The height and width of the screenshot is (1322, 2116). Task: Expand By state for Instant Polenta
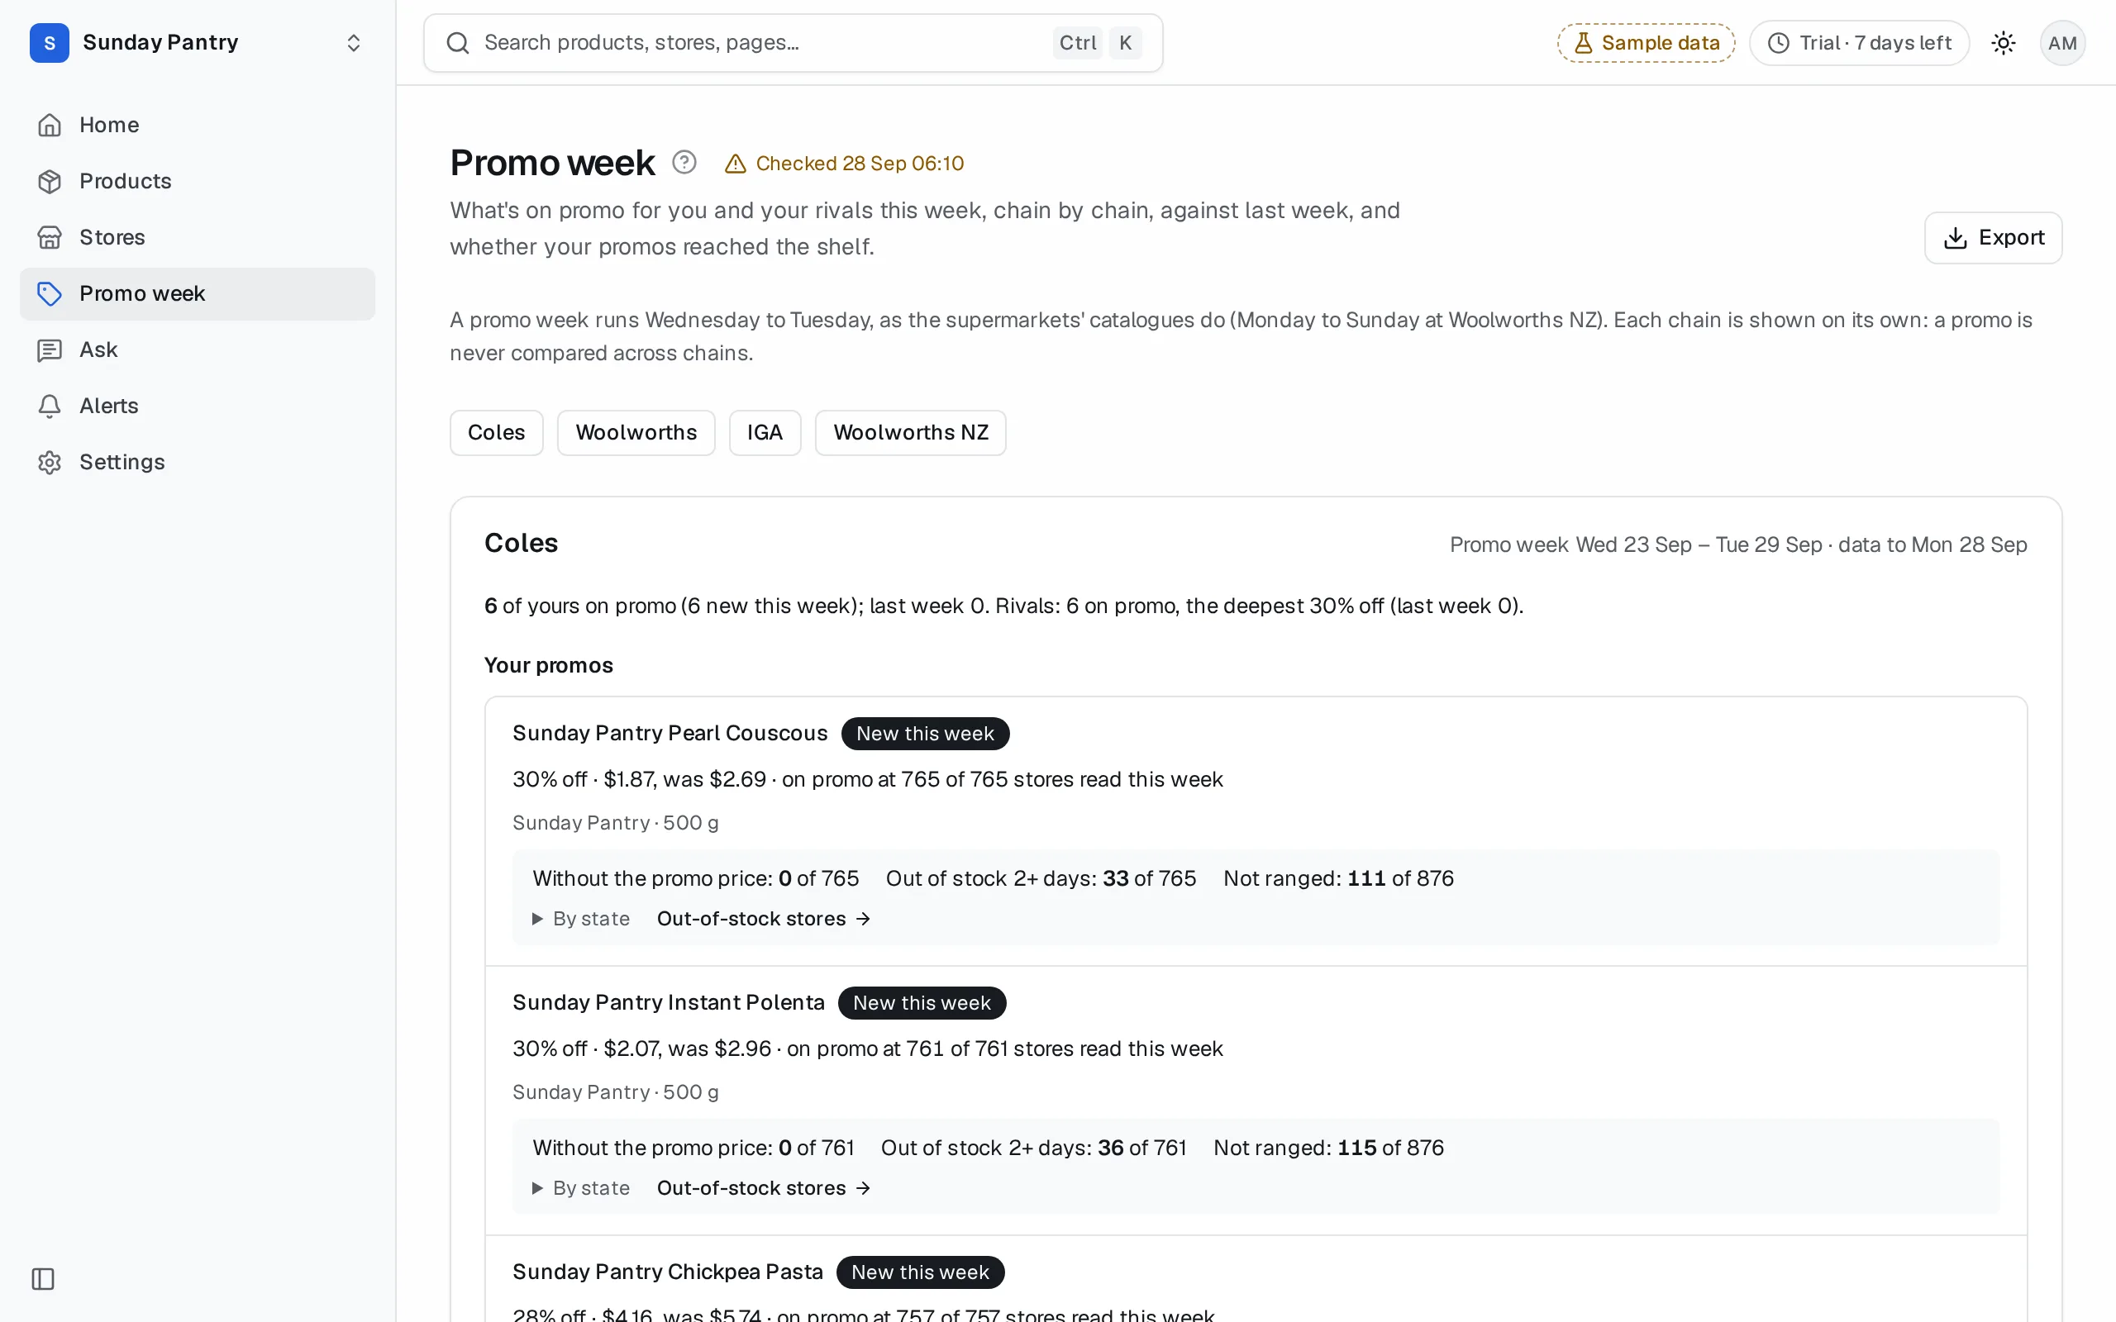[x=581, y=1188]
